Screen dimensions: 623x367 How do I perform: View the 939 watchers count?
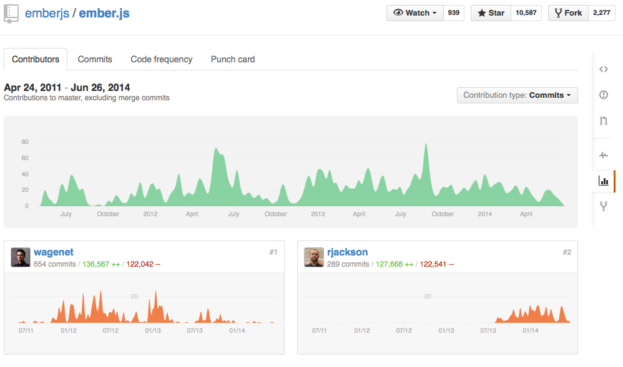click(454, 13)
